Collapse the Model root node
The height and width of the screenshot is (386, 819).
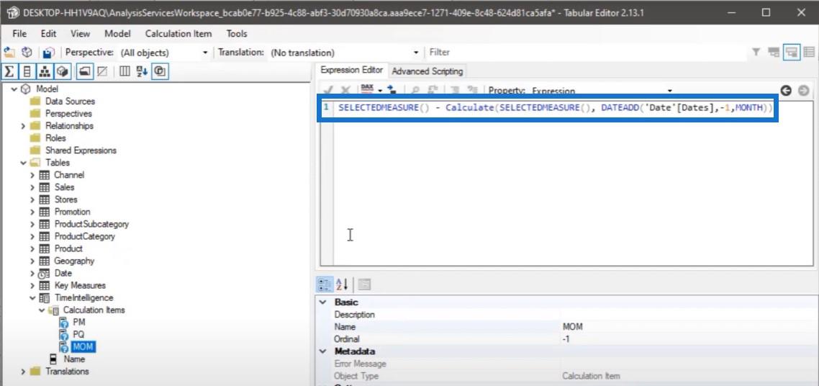pos(14,89)
